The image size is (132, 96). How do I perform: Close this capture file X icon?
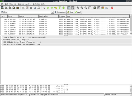click(31, 8)
